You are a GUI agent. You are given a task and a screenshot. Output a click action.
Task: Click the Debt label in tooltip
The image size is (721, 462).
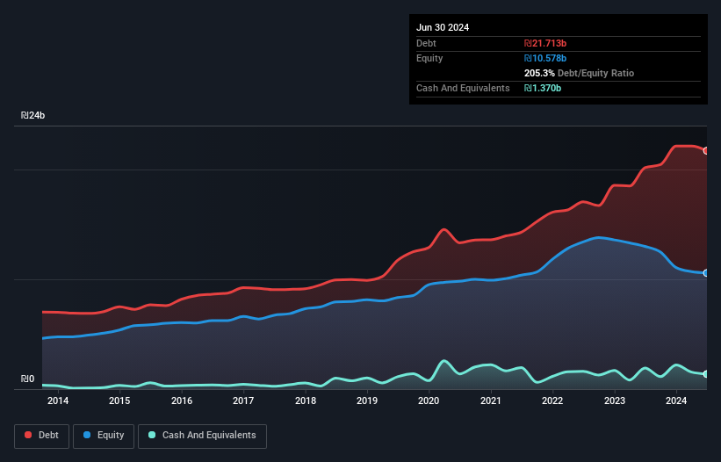coord(426,43)
